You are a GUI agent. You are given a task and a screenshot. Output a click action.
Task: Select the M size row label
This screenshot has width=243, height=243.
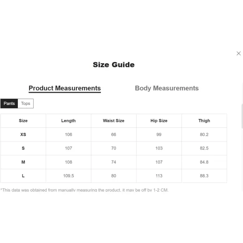click(23, 162)
